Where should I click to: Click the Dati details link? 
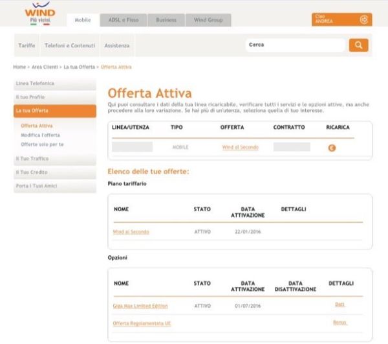(x=339, y=304)
